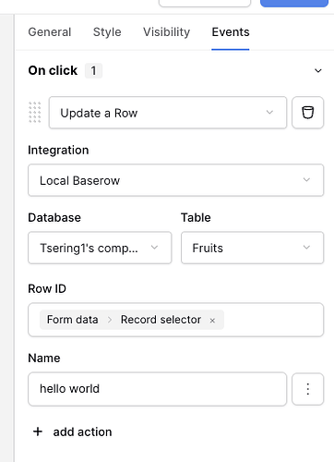Image resolution: width=334 pixels, height=462 pixels.
Task: Switch to the General tab
Action: click(50, 32)
